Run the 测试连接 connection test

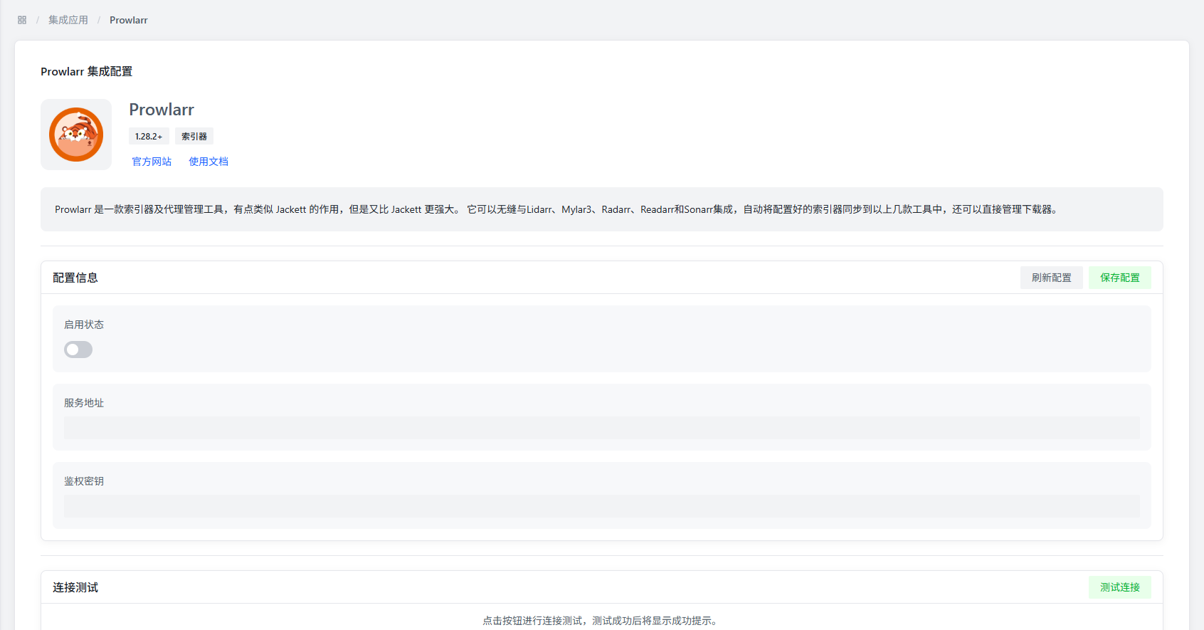(1119, 587)
